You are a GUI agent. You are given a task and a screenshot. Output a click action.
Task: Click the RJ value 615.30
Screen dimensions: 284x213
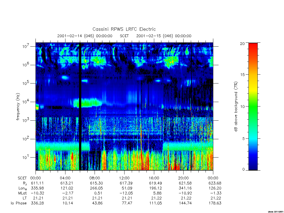pos(96,183)
